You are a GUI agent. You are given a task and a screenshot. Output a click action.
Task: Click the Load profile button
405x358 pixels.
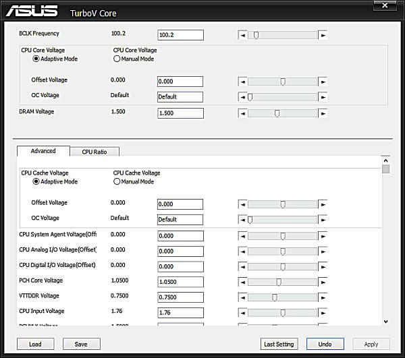pos(35,344)
